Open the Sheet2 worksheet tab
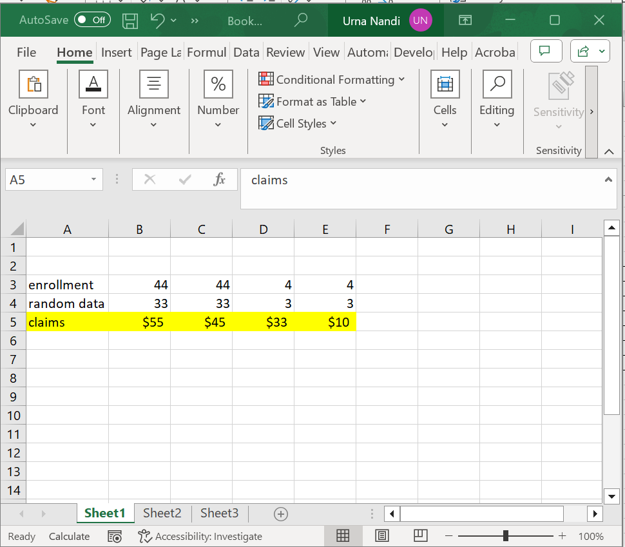Viewport: 625px width, 547px height. click(161, 513)
